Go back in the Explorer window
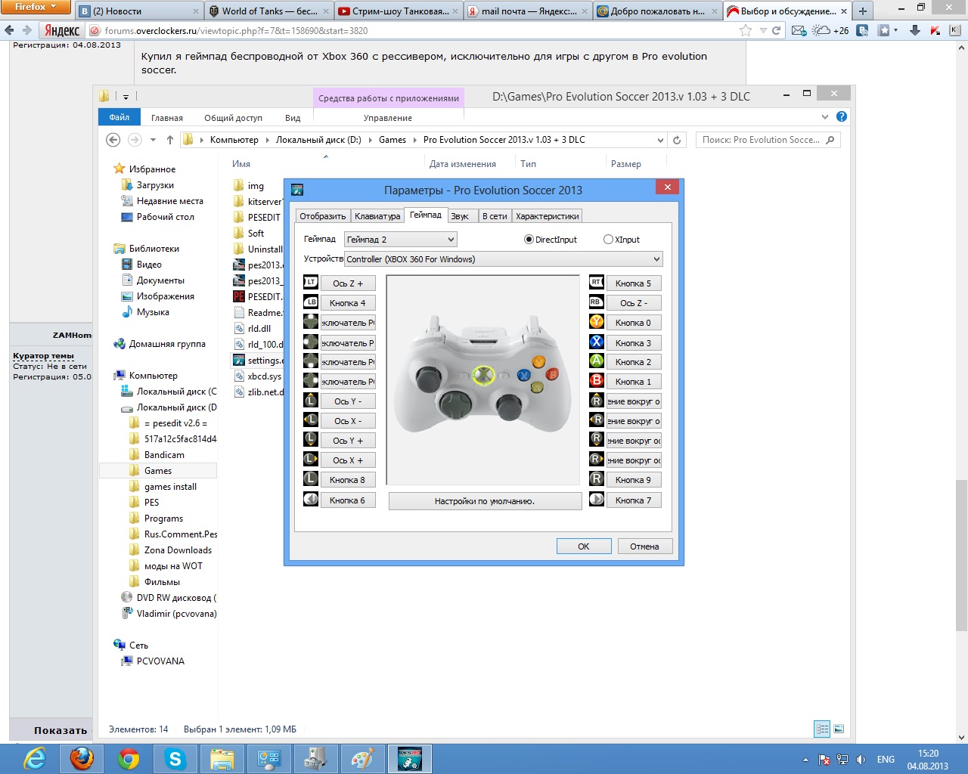 pyautogui.click(x=113, y=140)
